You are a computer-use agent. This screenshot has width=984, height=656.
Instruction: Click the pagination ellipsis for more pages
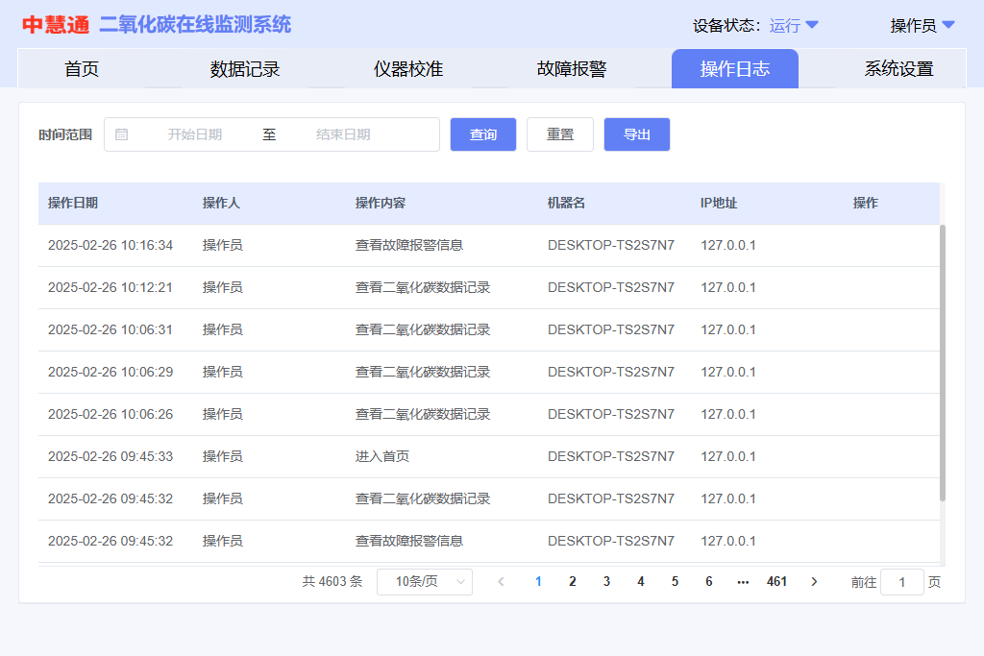pos(742,581)
